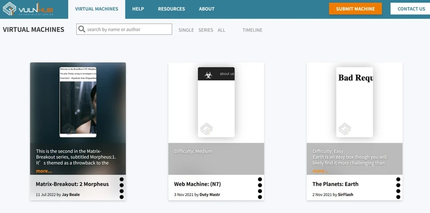Open the Virtual Machines tab
The image size is (430, 213).
click(x=97, y=9)
